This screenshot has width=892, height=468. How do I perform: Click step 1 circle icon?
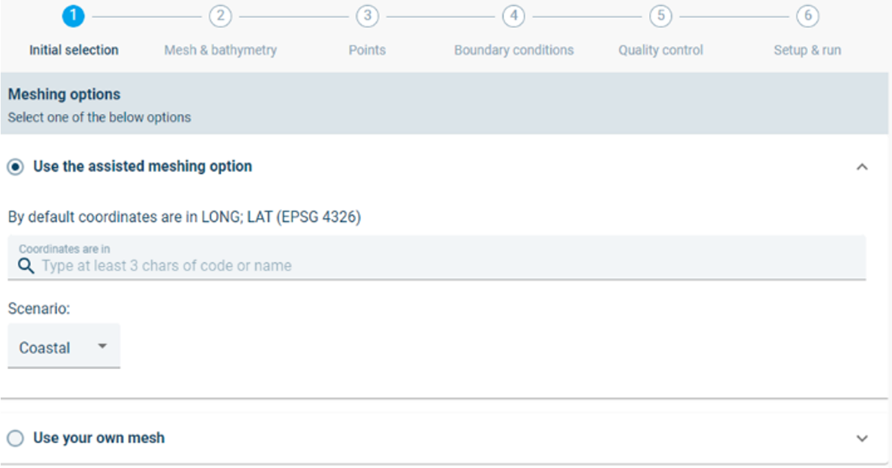73,17
